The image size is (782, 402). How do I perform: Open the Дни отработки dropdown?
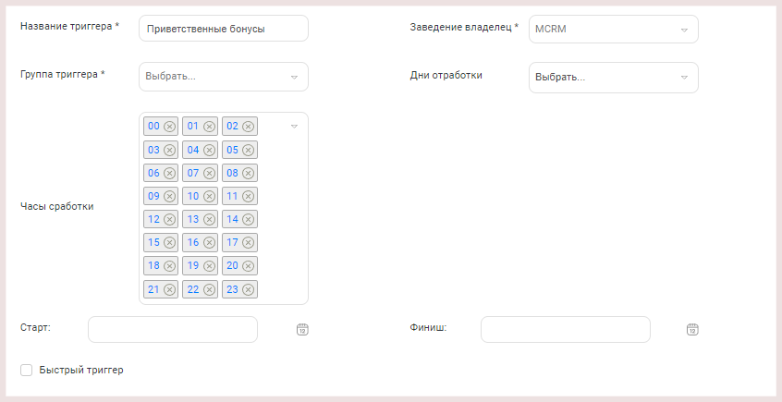click(614, 78)
